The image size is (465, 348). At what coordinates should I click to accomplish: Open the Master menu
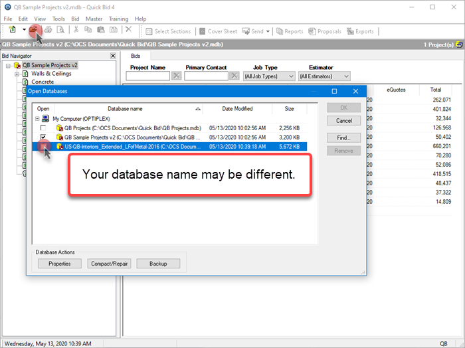[94, 19]
